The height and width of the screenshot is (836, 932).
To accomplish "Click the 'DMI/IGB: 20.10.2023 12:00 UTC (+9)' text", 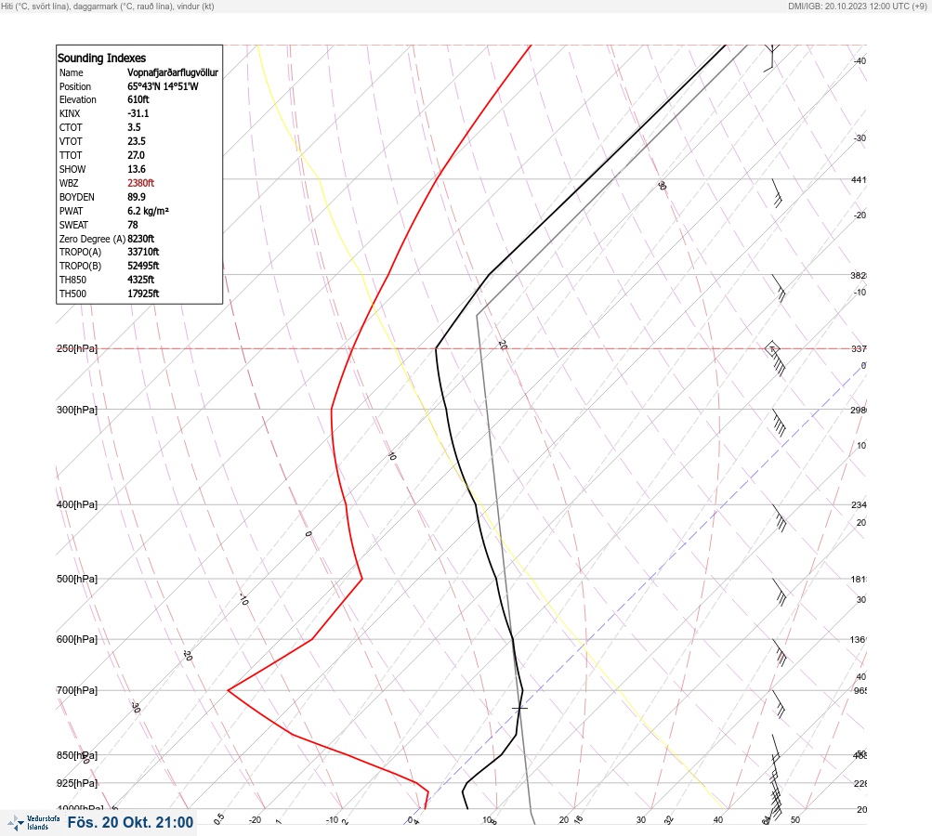I will click(x=858, y=7).
